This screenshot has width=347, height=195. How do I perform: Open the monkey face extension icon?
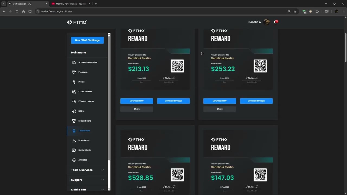(x=310, y=11)
